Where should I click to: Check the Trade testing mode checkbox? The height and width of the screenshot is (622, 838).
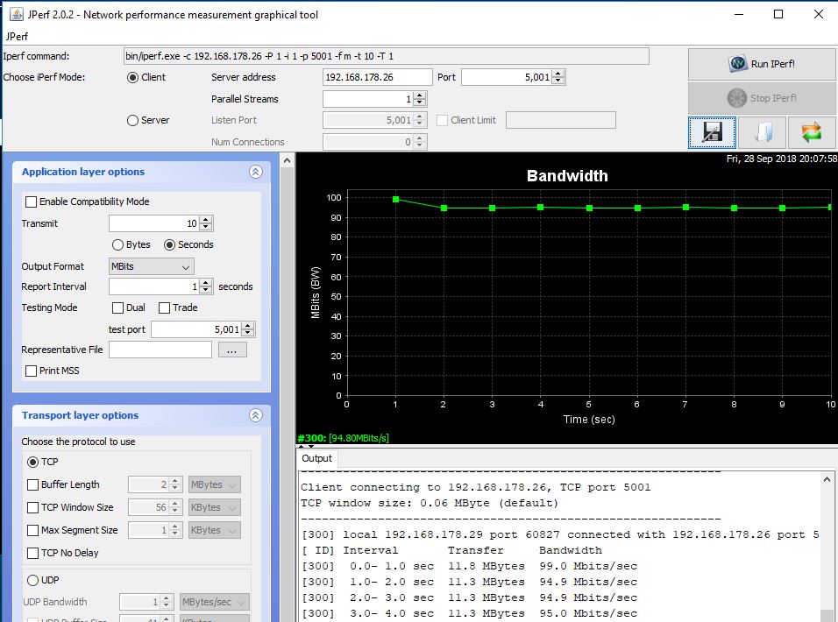tap(164, 308)
